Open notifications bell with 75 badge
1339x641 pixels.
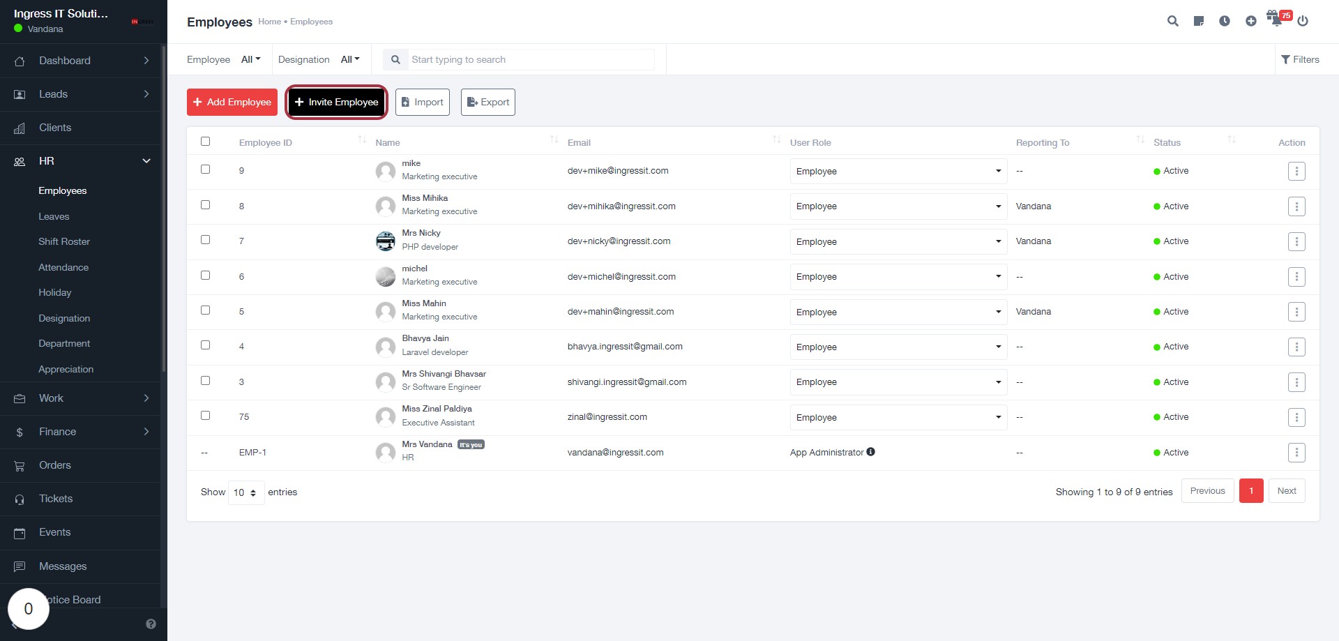[x=1278, y=19]
